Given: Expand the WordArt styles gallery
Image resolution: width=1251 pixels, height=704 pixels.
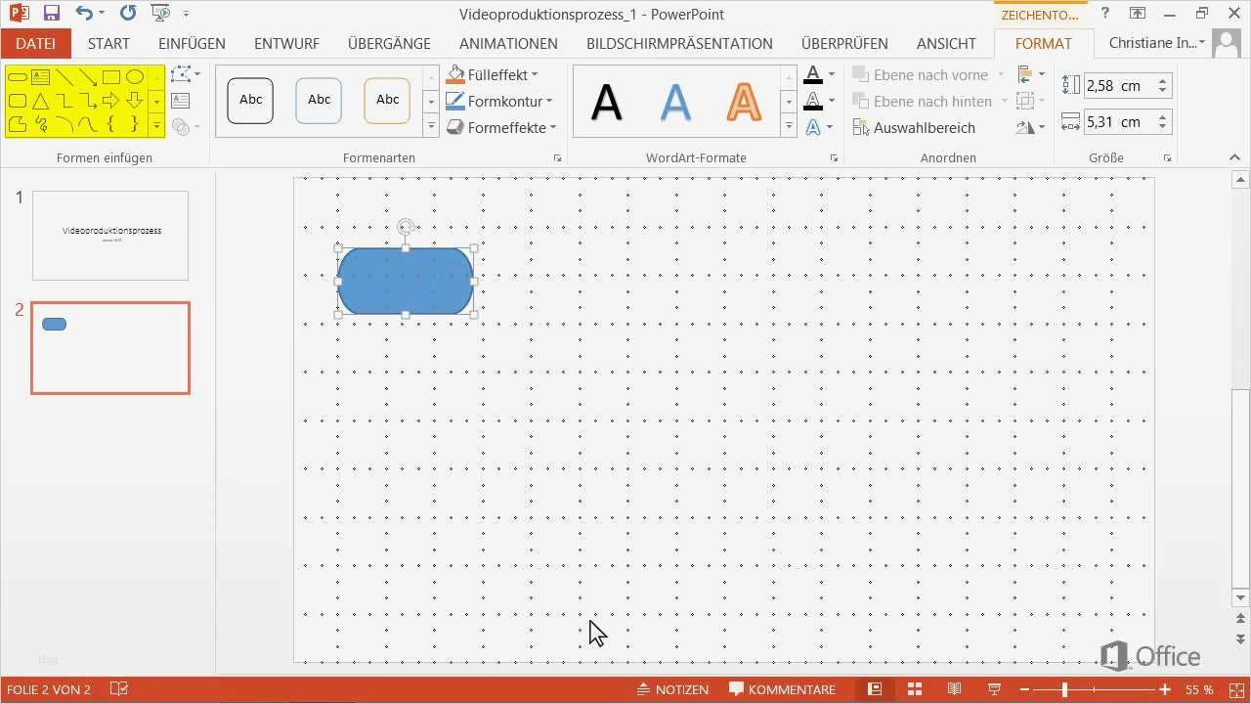Looking at the screenshot, I should [789, 126].
